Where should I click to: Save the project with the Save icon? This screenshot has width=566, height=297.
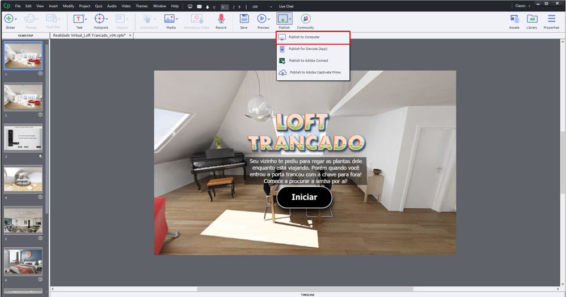click(244, 19)
